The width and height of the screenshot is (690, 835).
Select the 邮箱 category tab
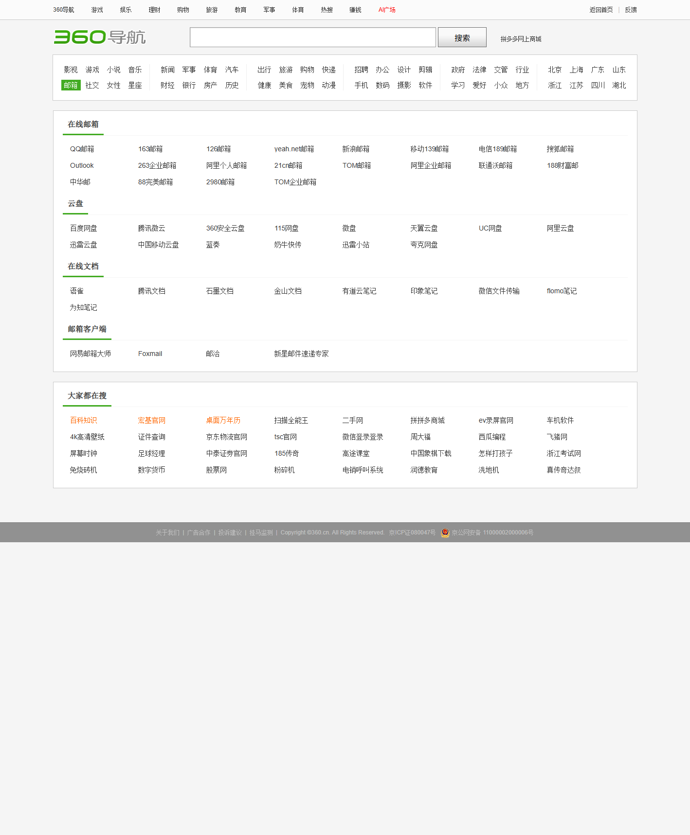pyautogui.click(x=71, y=85)
